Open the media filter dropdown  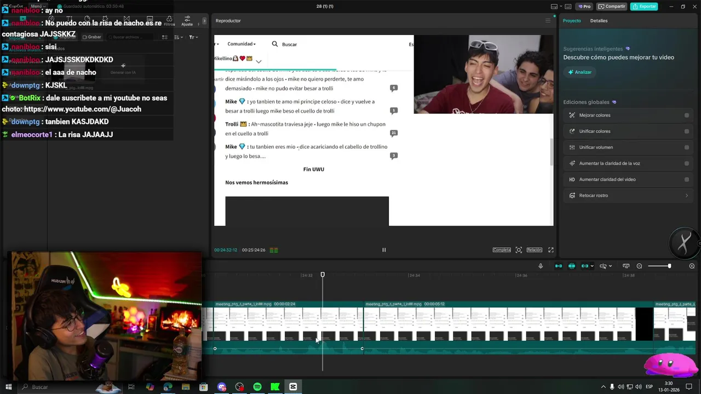coord(193,37)
